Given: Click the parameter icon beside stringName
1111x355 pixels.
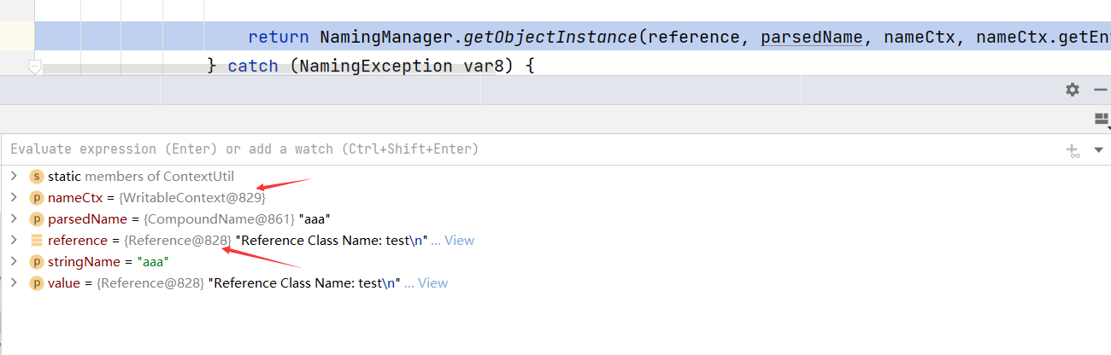Looking at the screenshot, I should tap(37, 262).
